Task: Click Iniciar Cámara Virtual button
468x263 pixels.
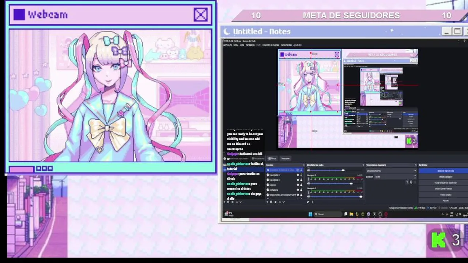Action: 444,188
